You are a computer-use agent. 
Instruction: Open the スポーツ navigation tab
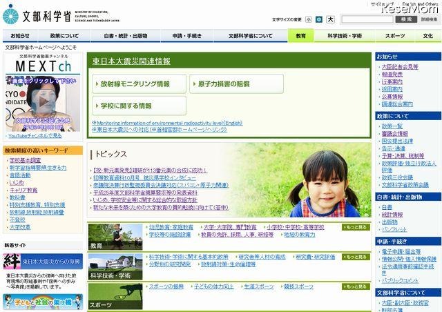tap(395, 36)
